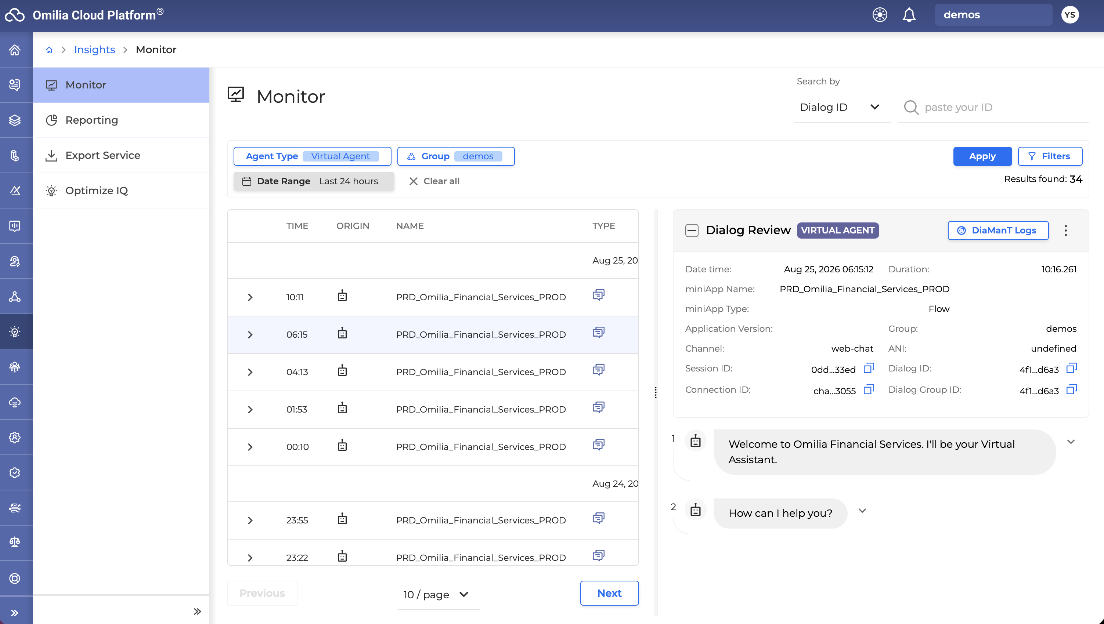This screenshot has width=1104, height=624.
Task: Click the Apply button
Action: coord(982,156)
